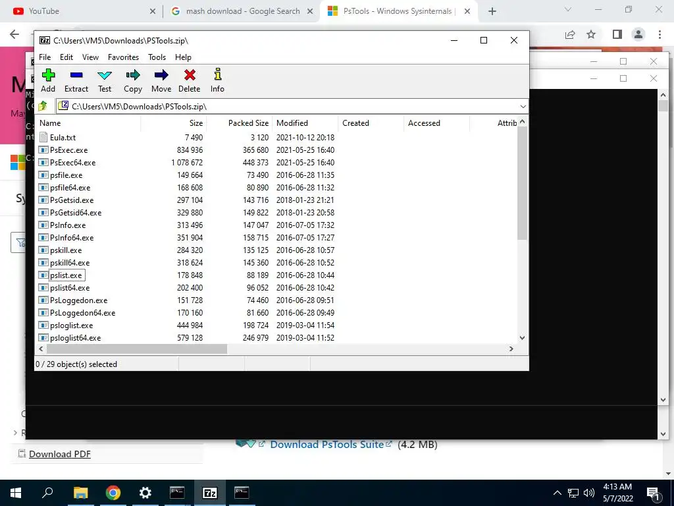Open Chrome from the taskbar
Image resolution: width=674 pixels, height=506 pixels.
point(113,493)
